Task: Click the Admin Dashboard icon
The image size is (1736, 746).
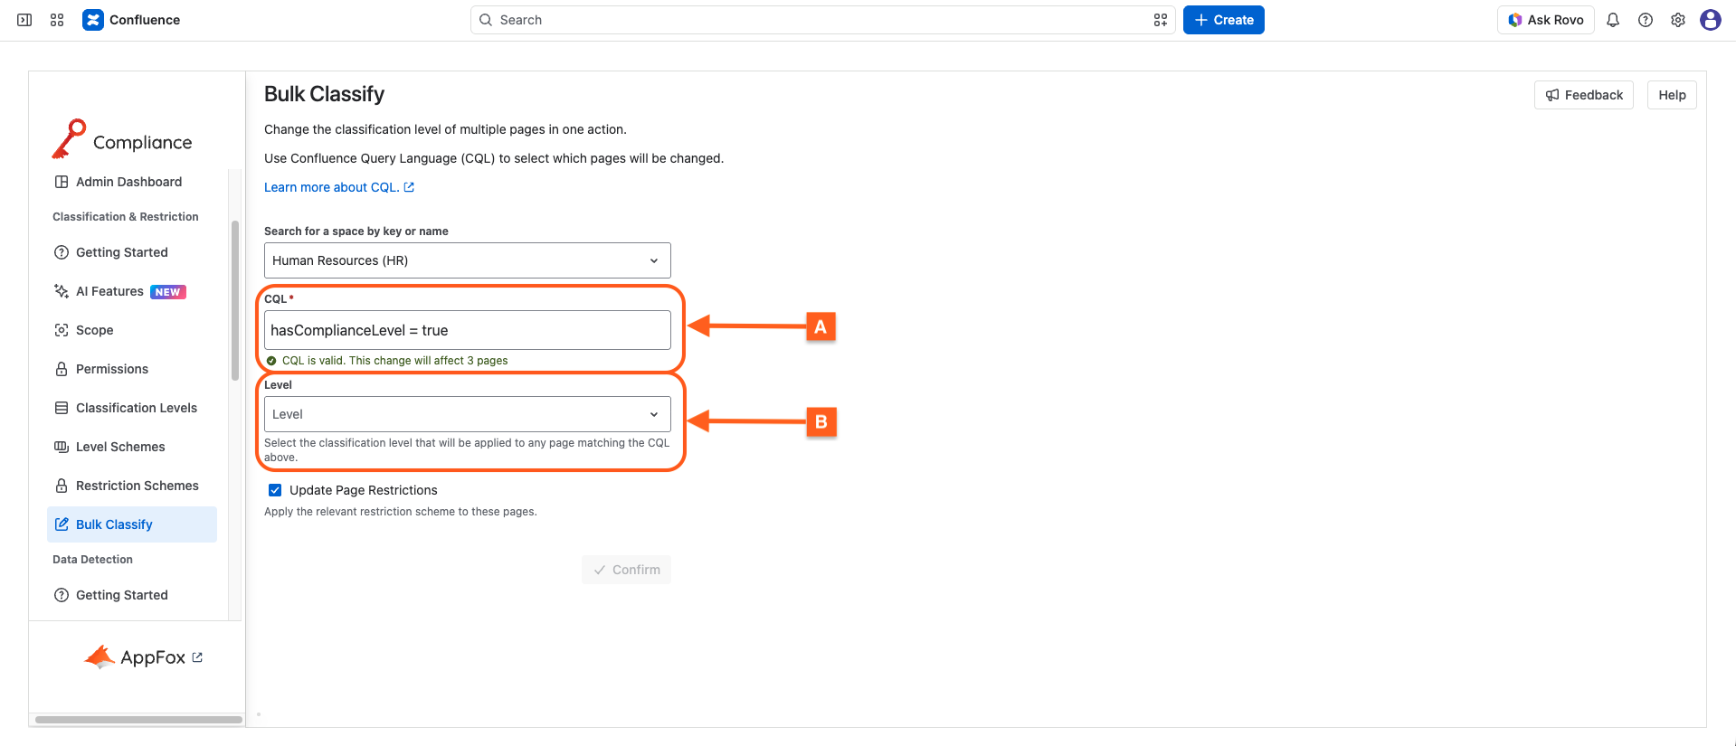Action: 62,182
